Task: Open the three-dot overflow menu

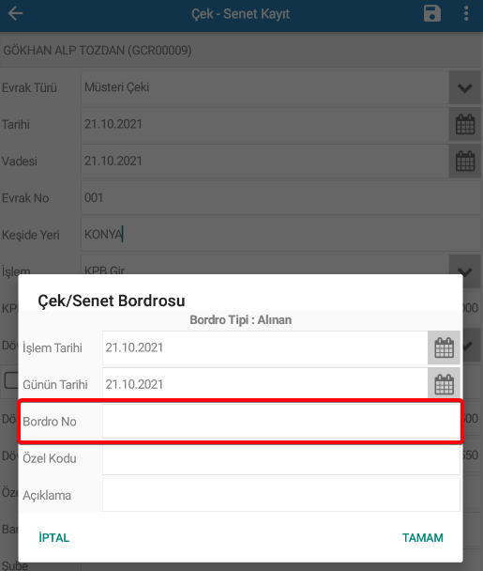Action: [x=466, y=14]
